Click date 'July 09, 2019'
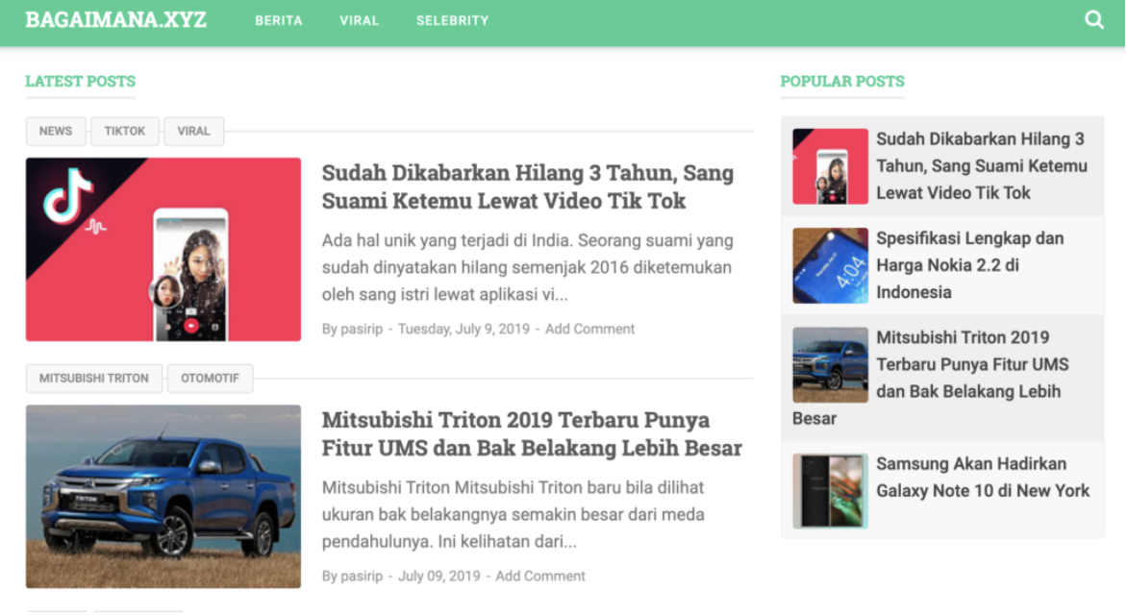This screenshot has height=615, width=1127. pyautogui.click(x=439, y=577)
